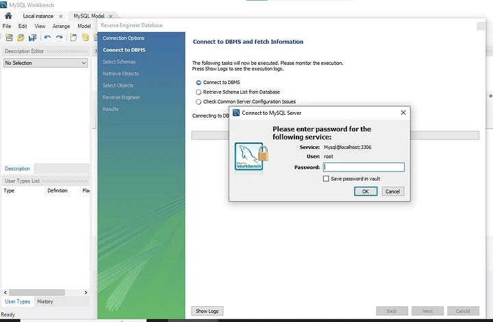Click the Undo arrow icon
The image size is (493, 322).
[x=47, y=38]
